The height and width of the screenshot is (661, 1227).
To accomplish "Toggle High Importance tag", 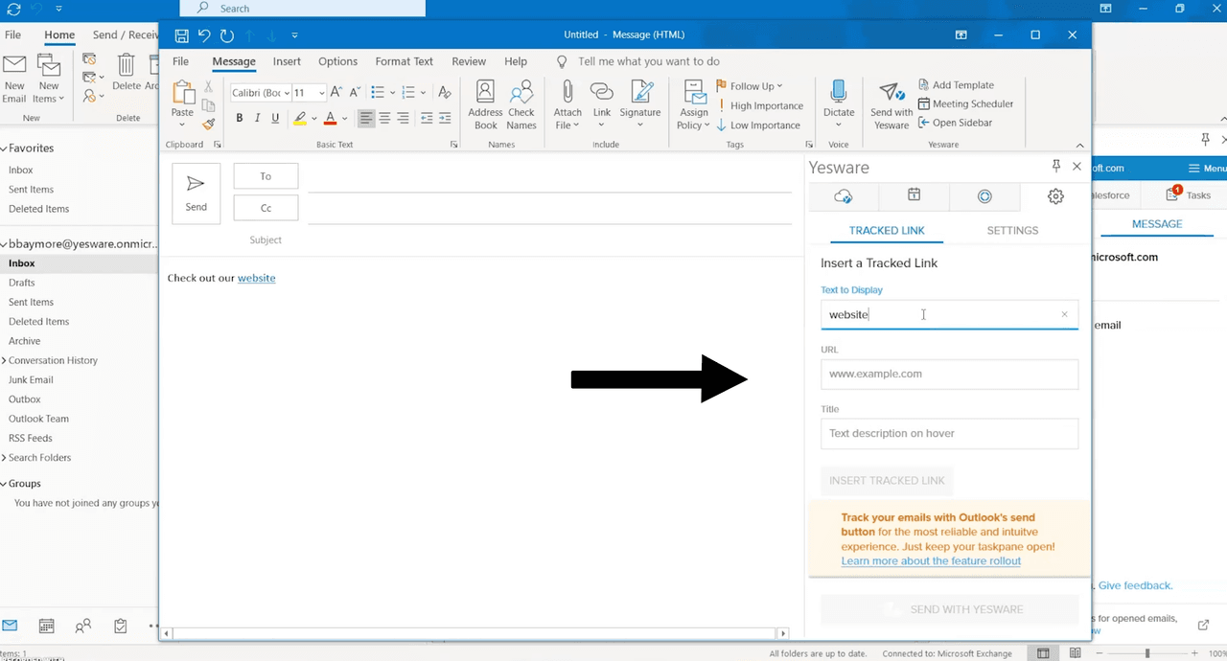I will 760,105.
